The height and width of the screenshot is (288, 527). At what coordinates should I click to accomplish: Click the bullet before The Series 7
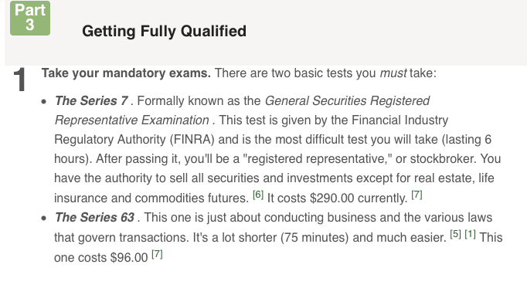(x=44, y=101)
